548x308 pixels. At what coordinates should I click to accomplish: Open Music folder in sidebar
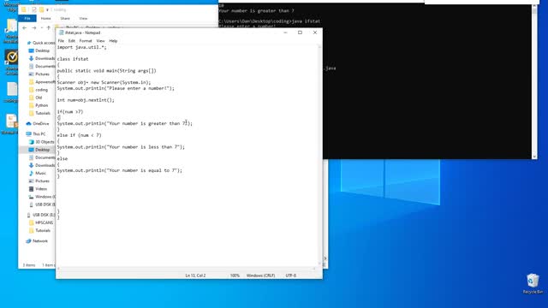coord(40,173)
